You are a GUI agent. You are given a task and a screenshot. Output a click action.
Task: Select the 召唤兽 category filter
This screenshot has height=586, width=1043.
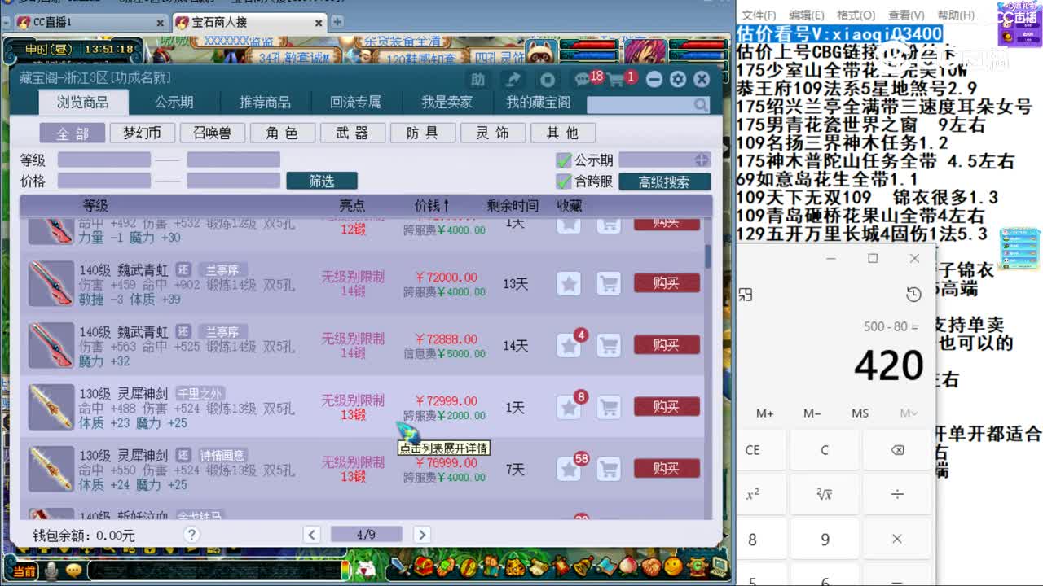tap(212, 133)
